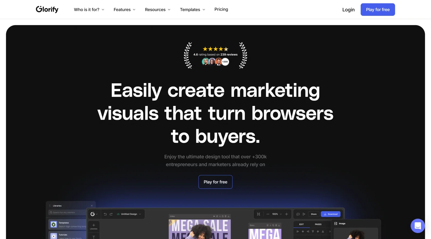This screenshot has height=239, width=431.
Task: Click the zoom out minus icon
Action: 268,214
